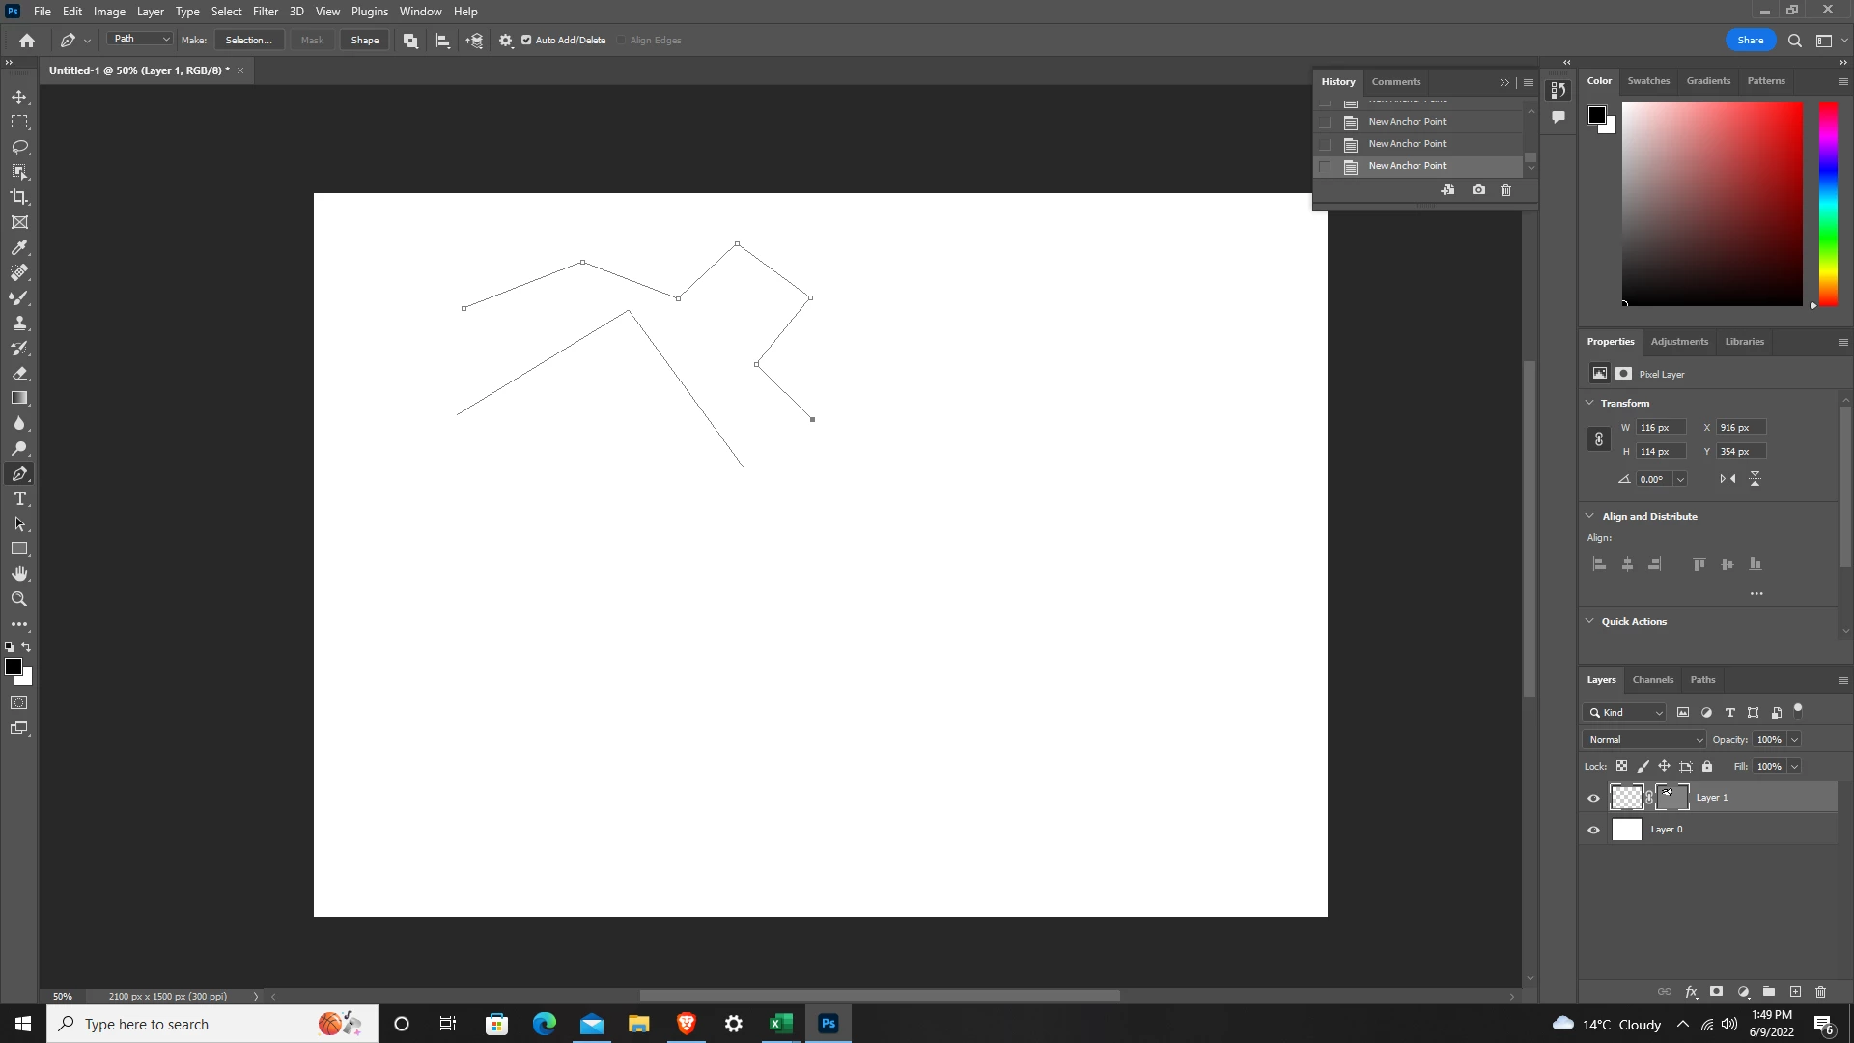Click the Width input field
Image resolution: width=1854 pixels, height=1043 pixels.
(x=1661, y=428)
